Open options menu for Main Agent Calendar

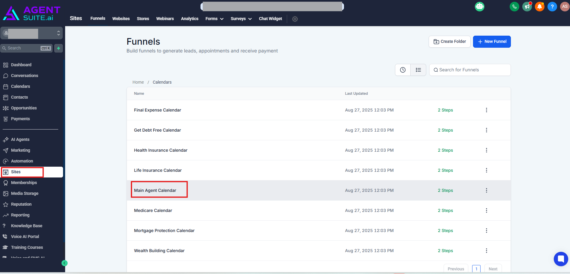[487, 190]
